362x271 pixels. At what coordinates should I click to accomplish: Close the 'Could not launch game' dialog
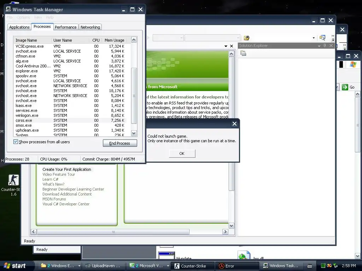point(235,124)
